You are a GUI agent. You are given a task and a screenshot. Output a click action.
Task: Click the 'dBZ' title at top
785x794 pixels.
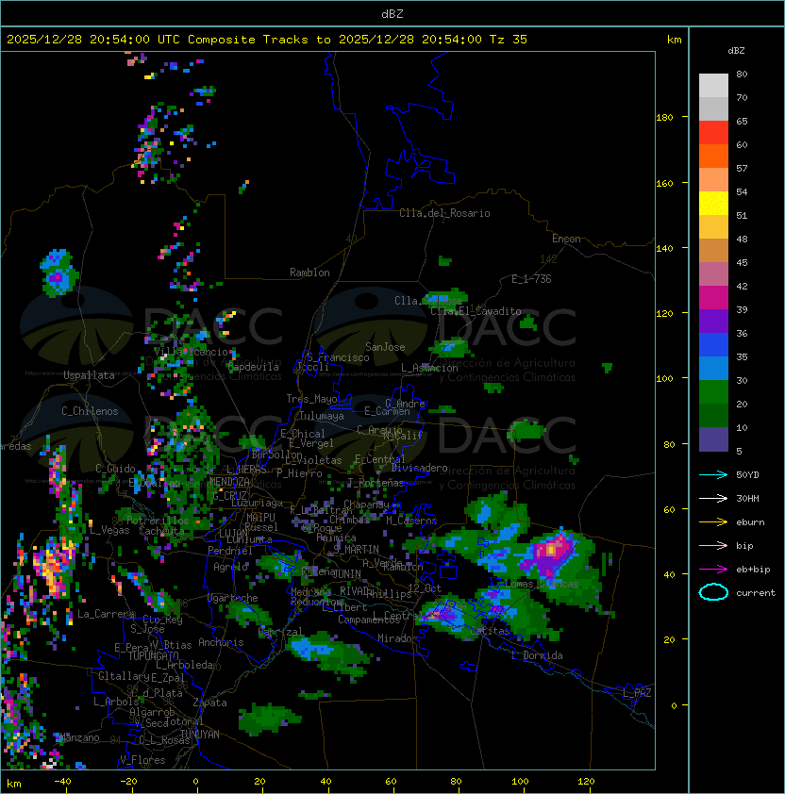tap(392, 13)
